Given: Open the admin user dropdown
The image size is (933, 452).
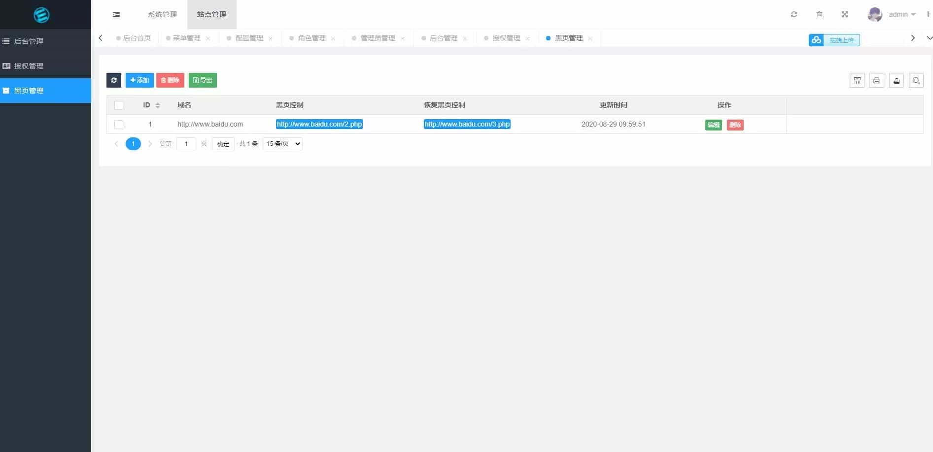Looking at the screenshot, I should [x=902, y=14].
